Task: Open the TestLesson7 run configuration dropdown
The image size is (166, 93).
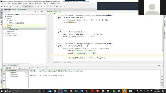Action: pos(28,6)
